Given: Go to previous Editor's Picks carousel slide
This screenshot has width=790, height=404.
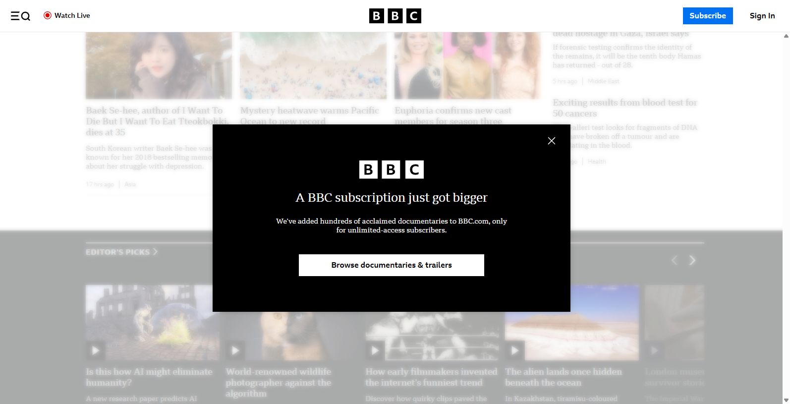Looking at the screenshot, I should pos(674,260).
